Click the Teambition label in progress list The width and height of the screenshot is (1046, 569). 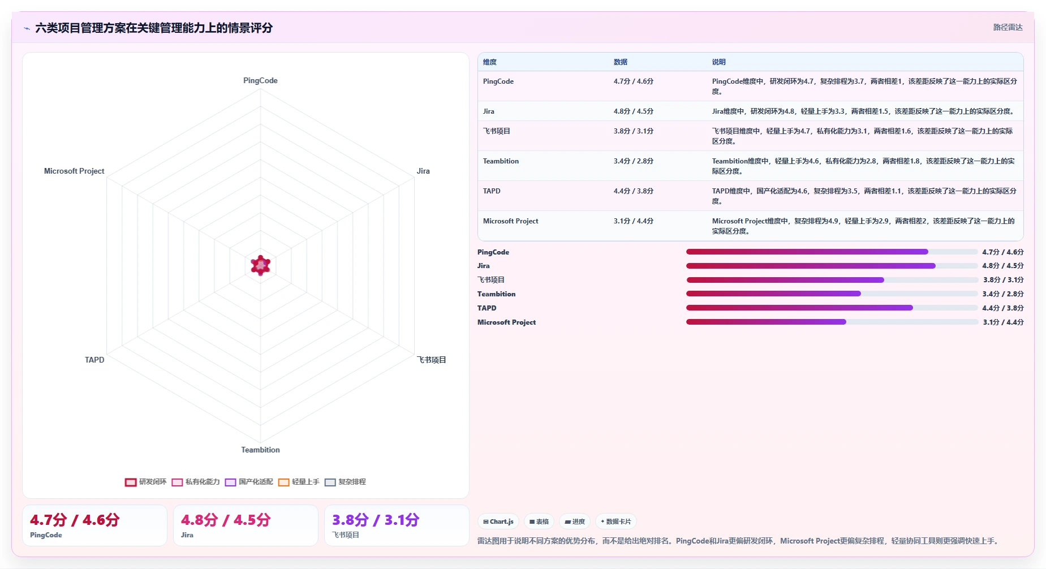[x=496, y=294]
